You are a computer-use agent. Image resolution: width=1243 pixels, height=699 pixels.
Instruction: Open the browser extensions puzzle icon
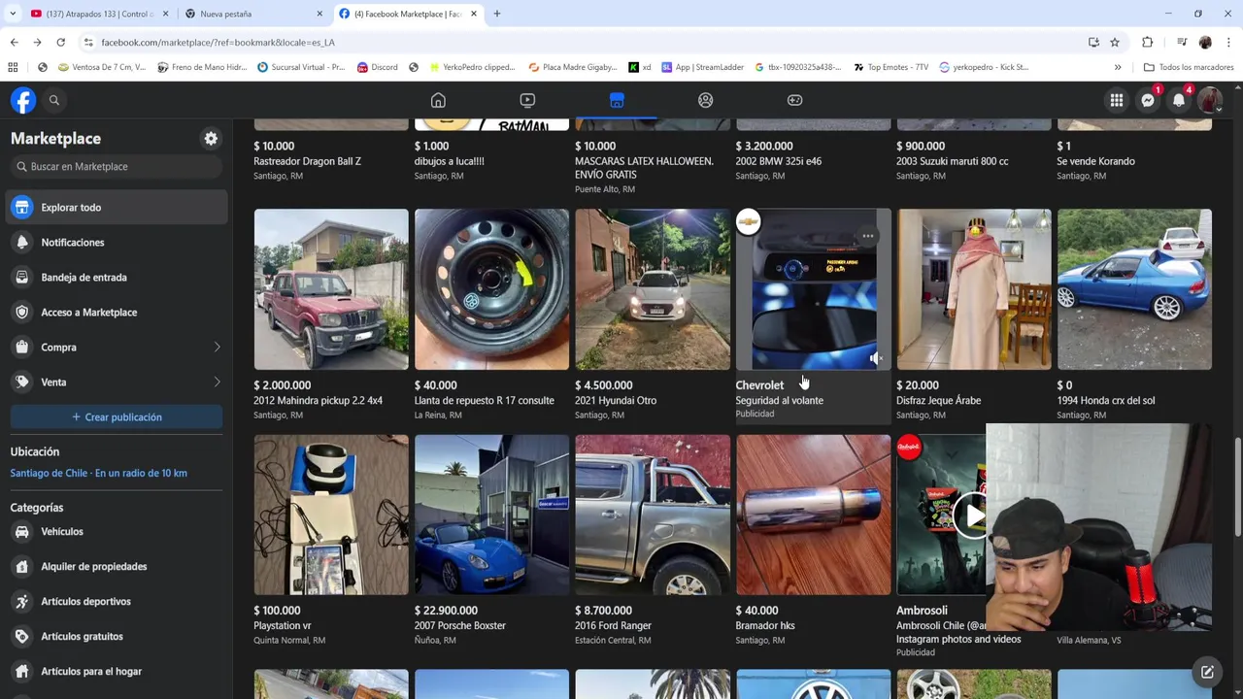[x=1148, y=42]
